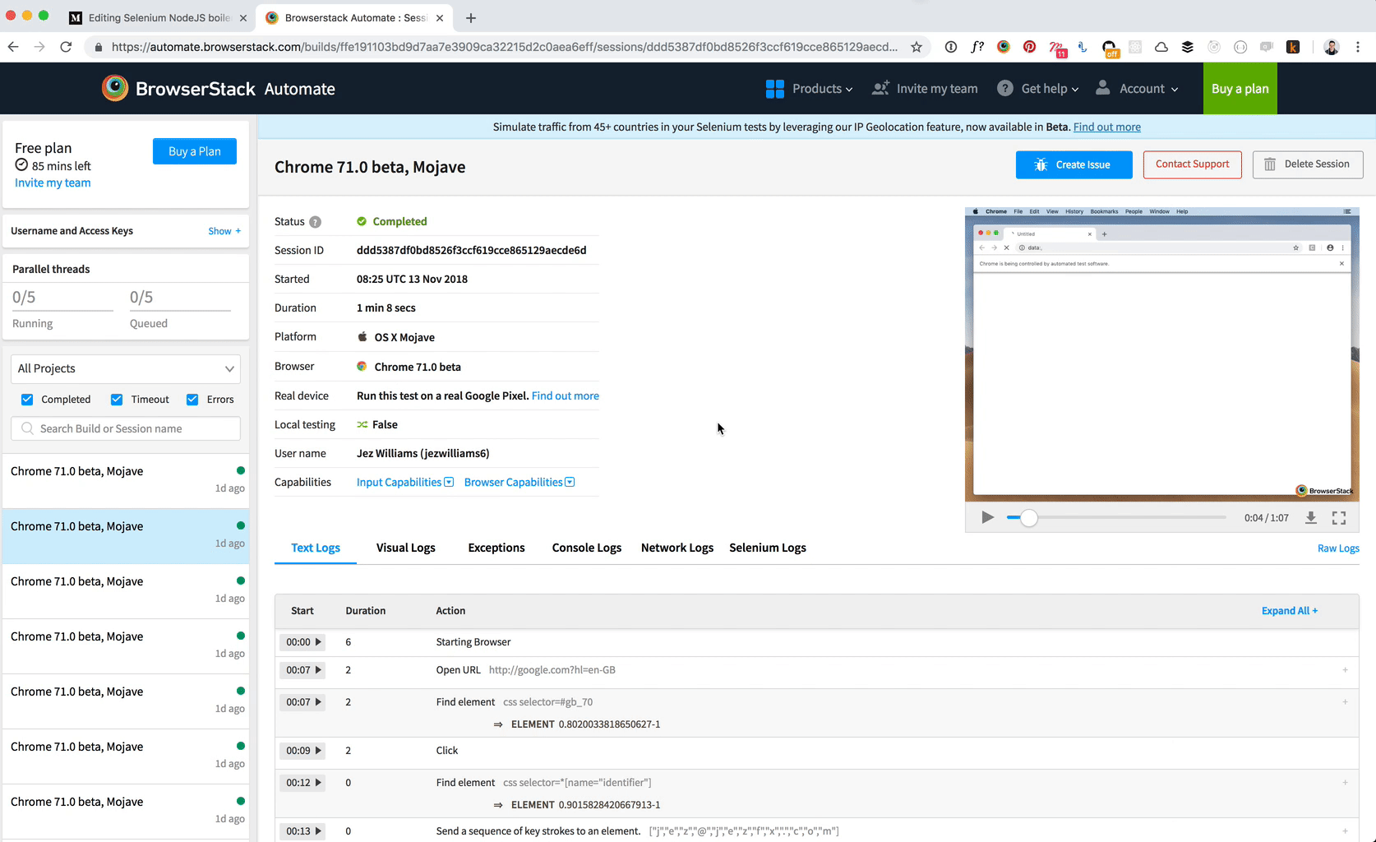Open the Exceptions tab
Viewport: 1376px width, 842px height.
(x=496, y=548)
